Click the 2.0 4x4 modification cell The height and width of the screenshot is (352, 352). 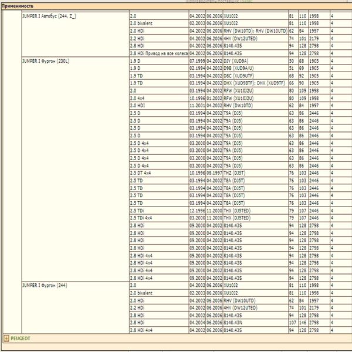coord(159,99)
